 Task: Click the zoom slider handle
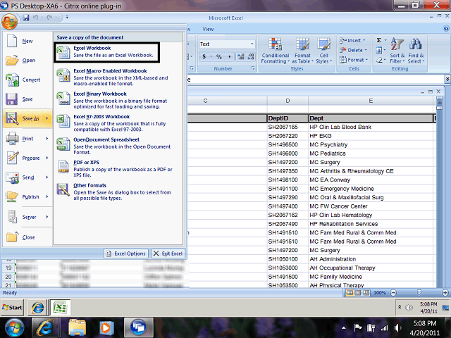[419, 293]
